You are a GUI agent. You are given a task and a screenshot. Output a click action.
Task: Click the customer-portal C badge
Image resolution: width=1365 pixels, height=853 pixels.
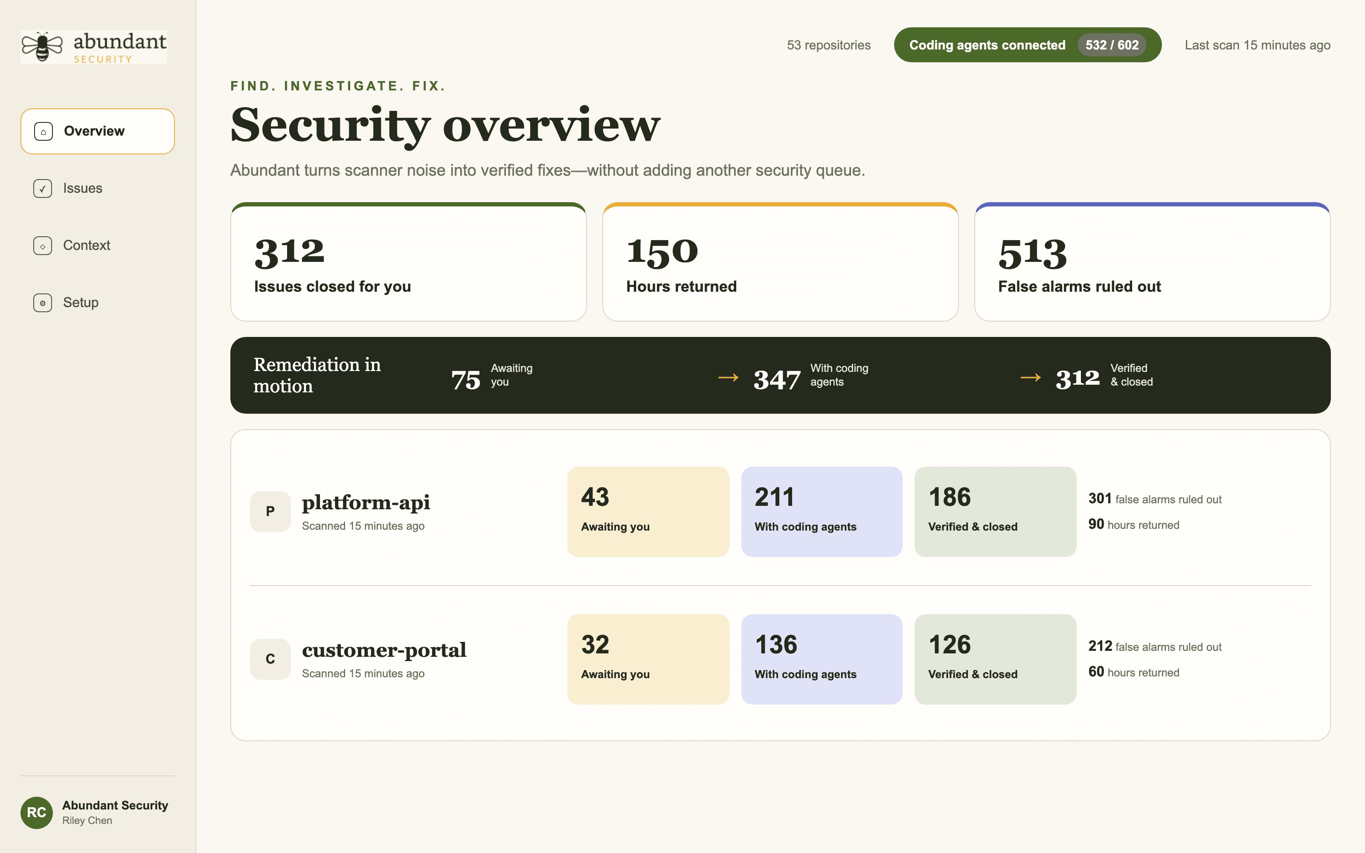(270, 659)
